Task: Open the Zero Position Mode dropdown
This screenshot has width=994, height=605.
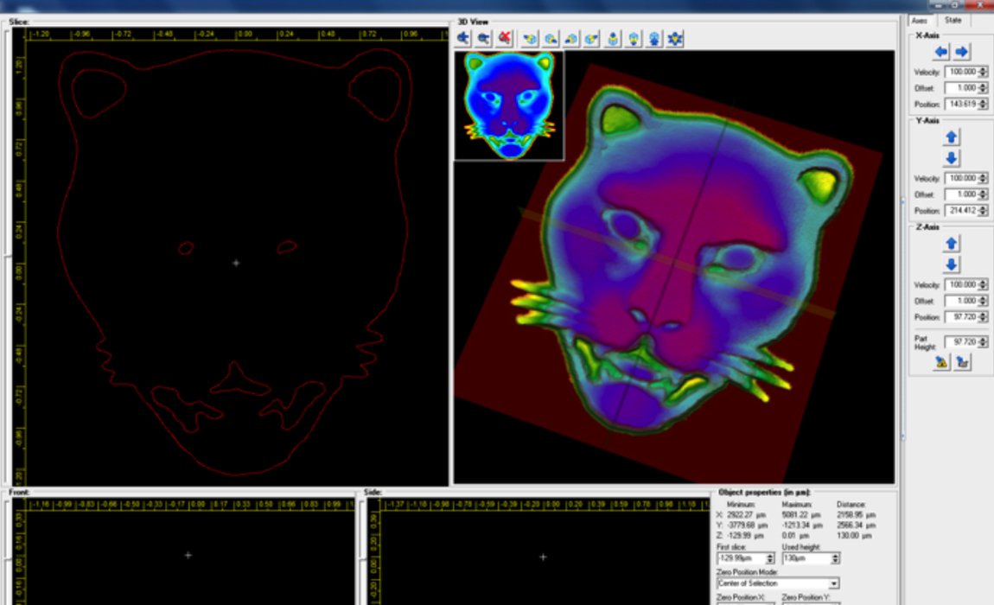Action: click(x=832, y=583)
